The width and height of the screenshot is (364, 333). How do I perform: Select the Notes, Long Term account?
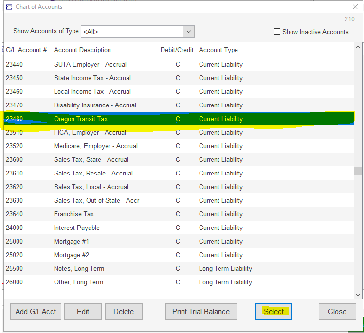tap(79, 268)
